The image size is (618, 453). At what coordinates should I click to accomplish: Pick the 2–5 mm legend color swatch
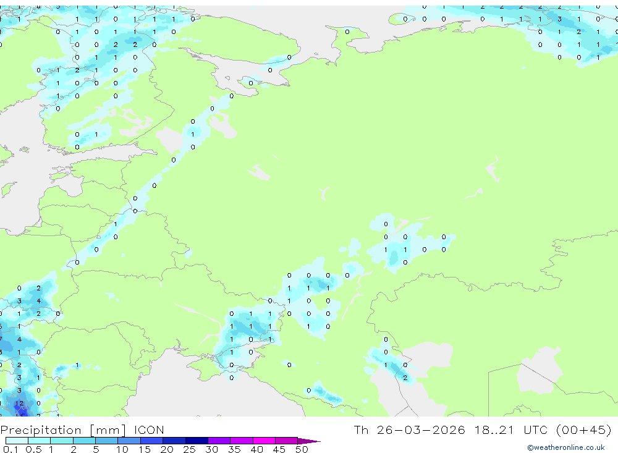[84, 441]
